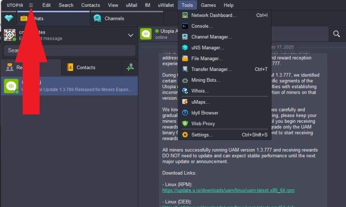Open Network Dashboard from Tools menu
The image size is (346, 207).
[x=224, y=15]
